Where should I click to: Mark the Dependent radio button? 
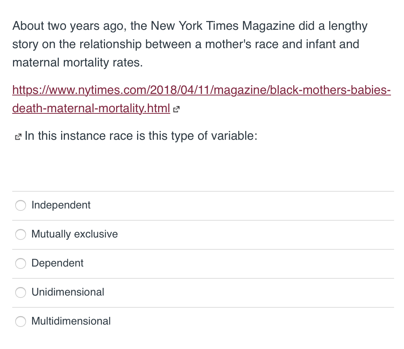pos(21,263)
